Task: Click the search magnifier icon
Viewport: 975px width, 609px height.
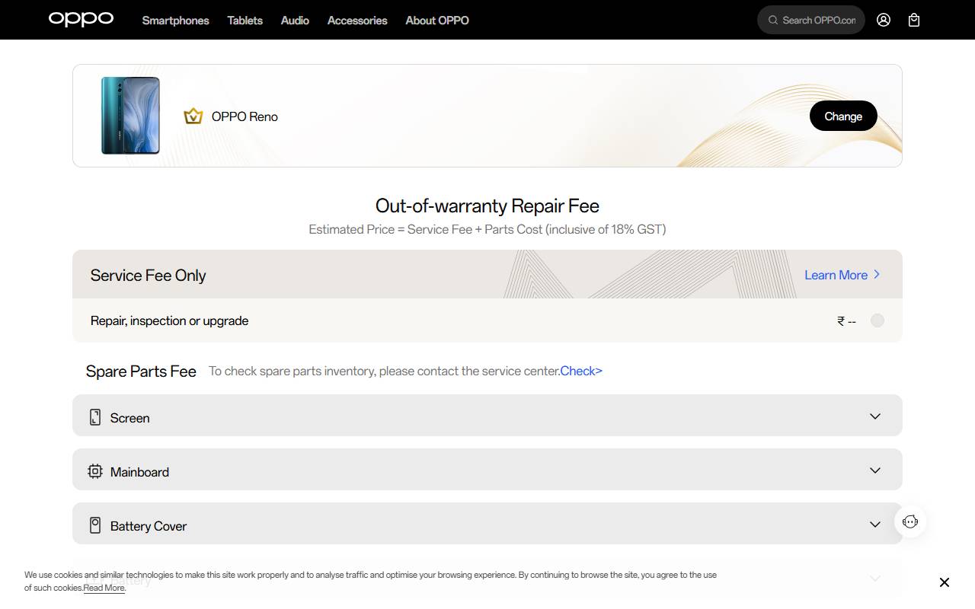Action: [x=773, y=21]
